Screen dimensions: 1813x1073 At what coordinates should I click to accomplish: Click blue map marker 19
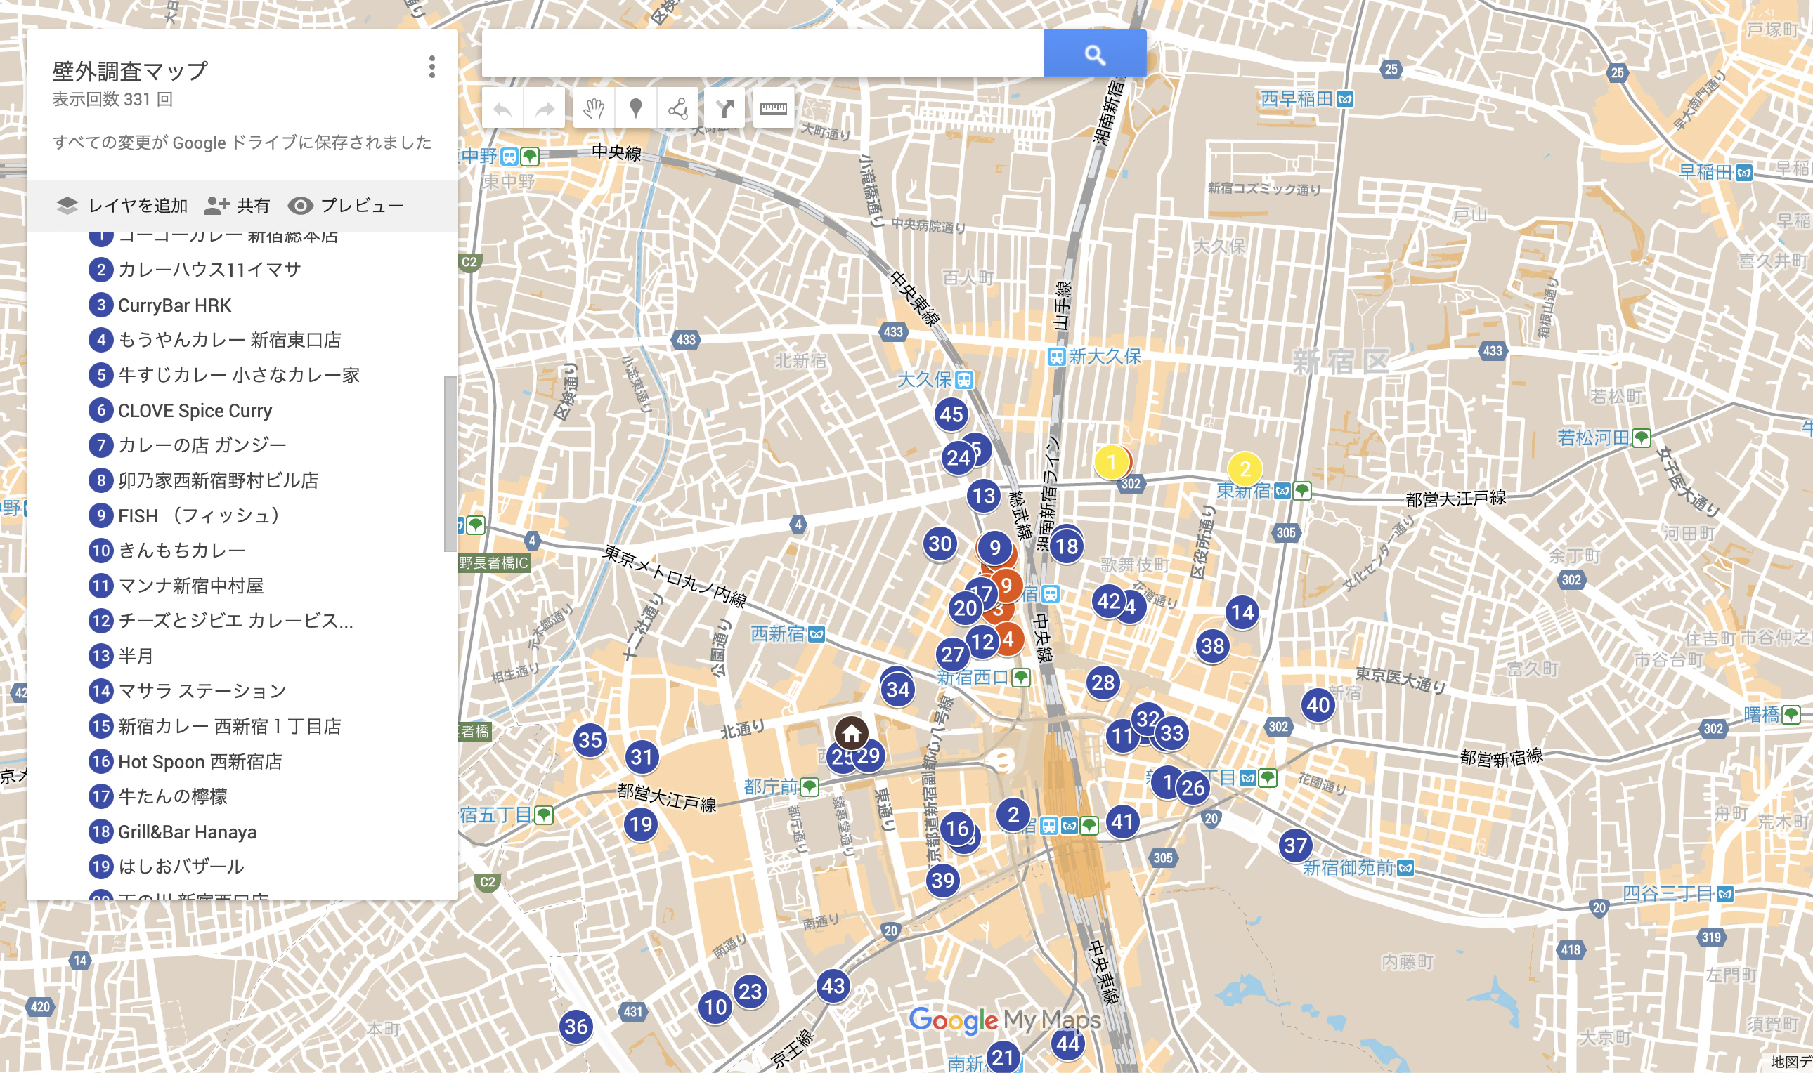point(640,824)
